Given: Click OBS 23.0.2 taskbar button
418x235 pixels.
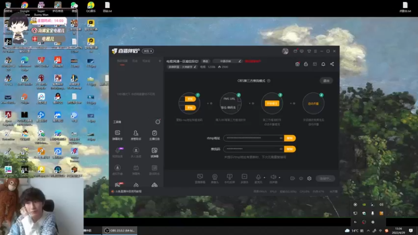Looking at the screenshot, I should pos(120,230).
